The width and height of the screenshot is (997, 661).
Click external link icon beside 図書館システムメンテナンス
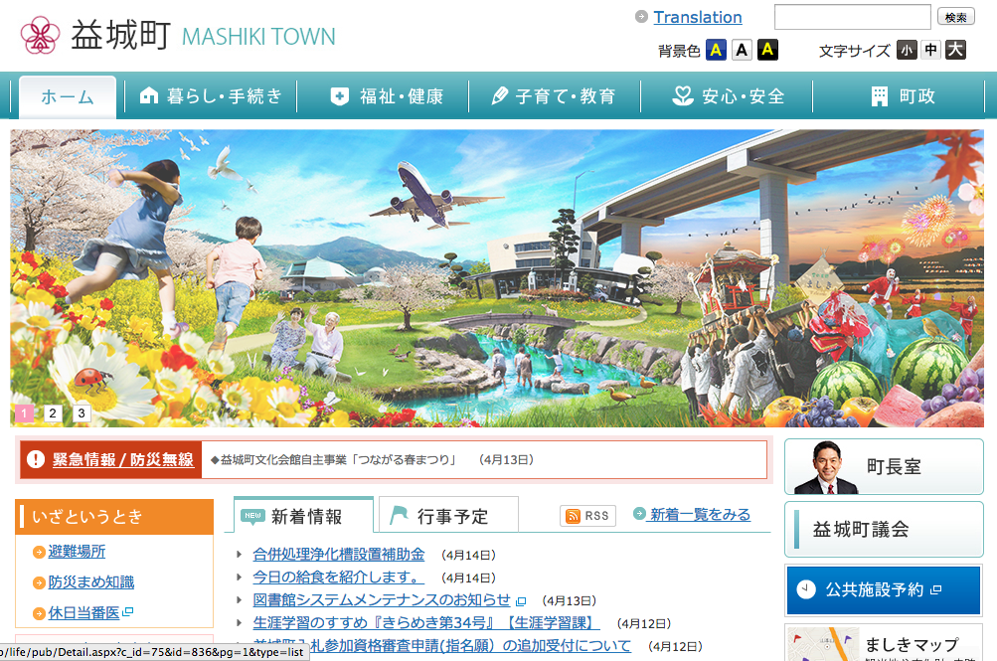click(x=521, y=601)
